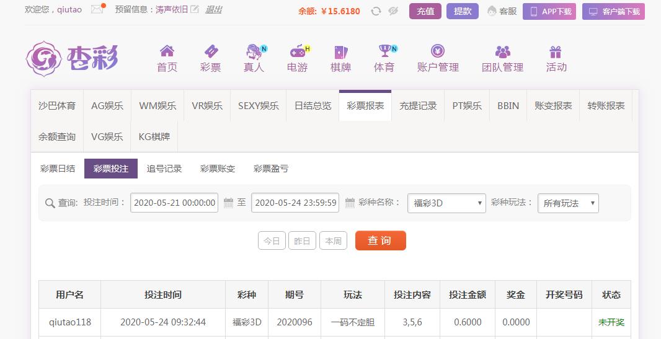Click reserved info text 涛声依旧

(172, 9)
